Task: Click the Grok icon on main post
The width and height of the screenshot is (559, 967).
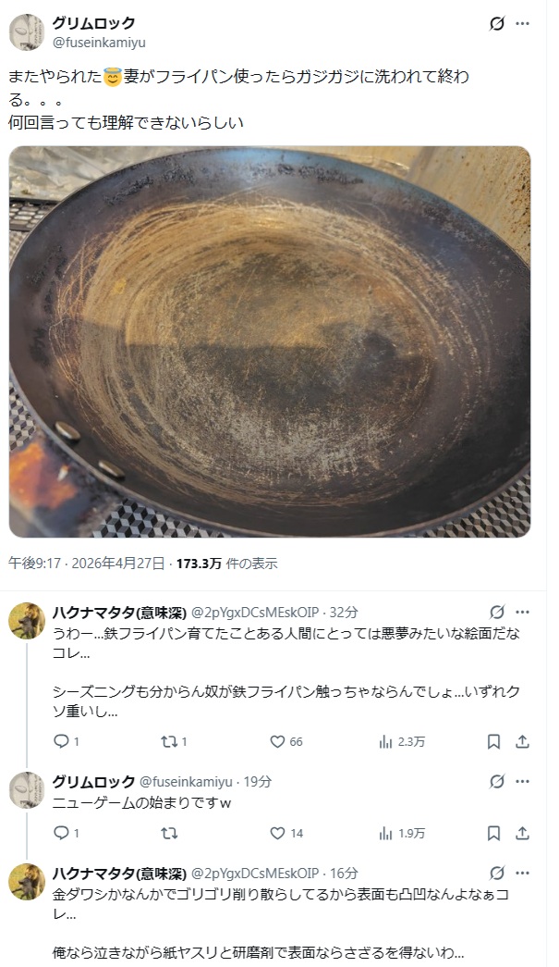Action: (x=497, y=23)
